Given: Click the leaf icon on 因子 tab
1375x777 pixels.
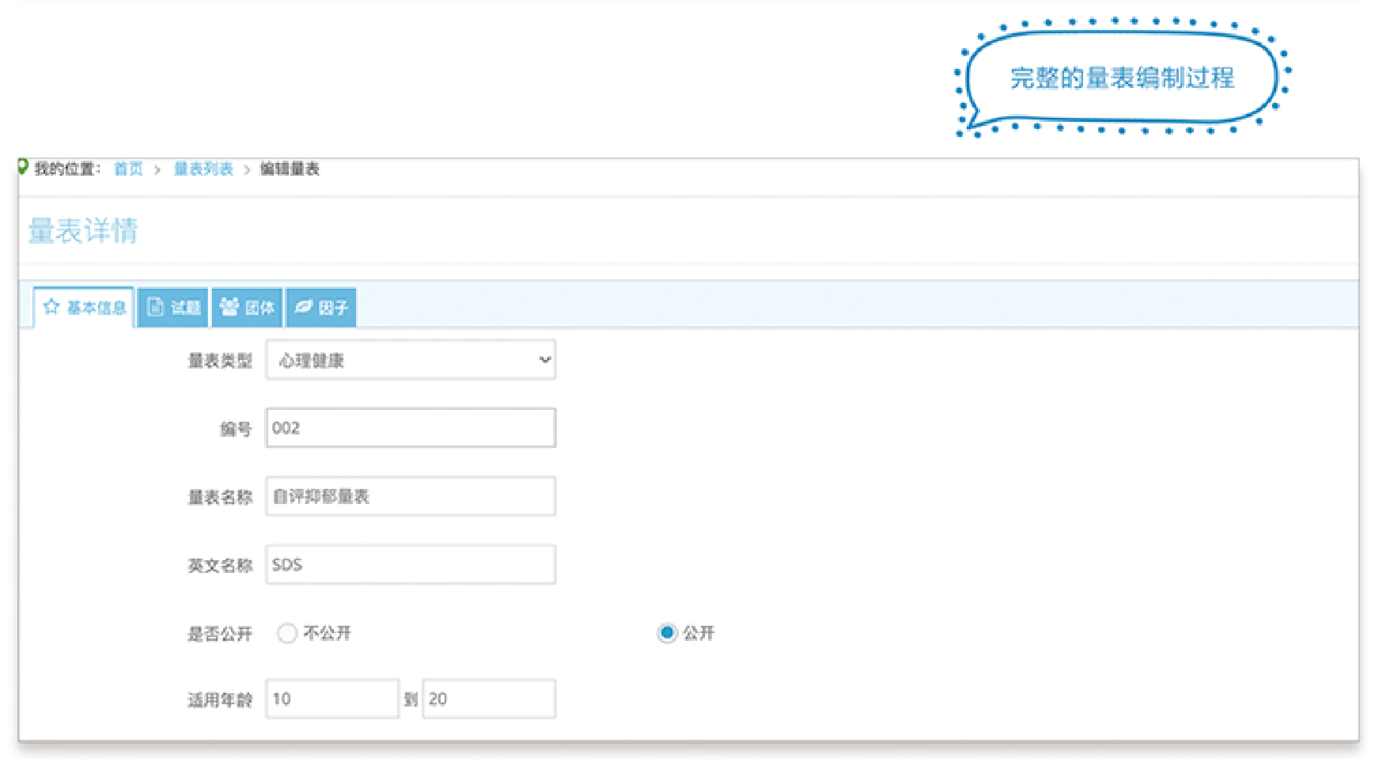Looking at the screenshot, I should tap(304, 306).
